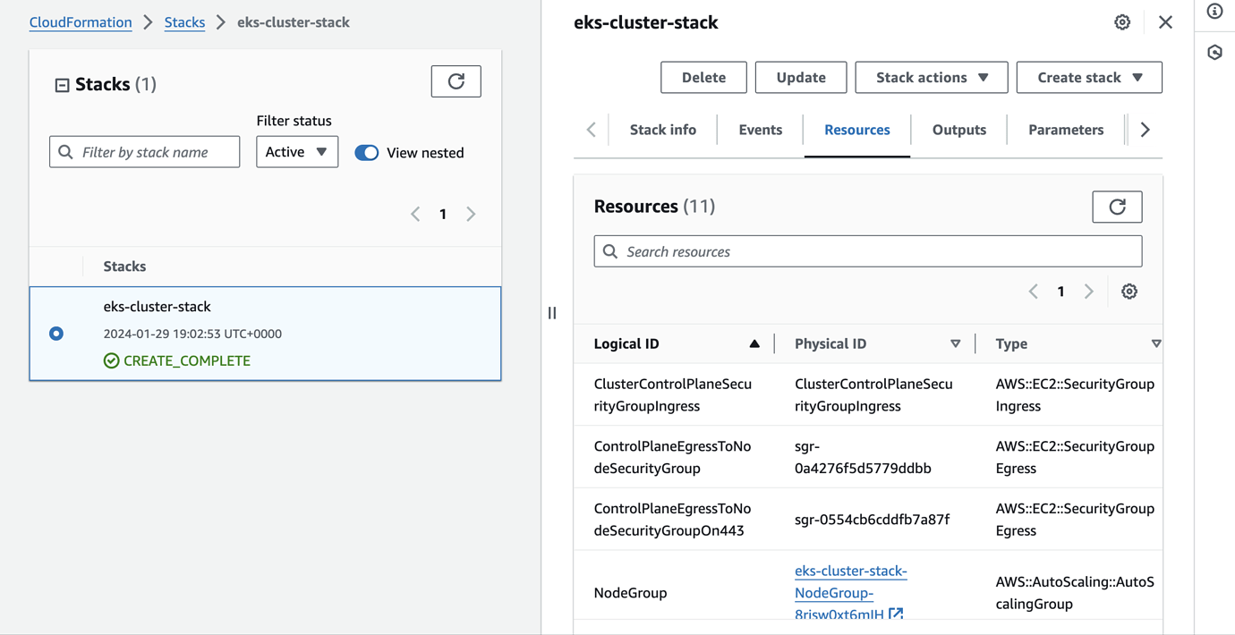
Task: Switch to the Events tab
Action: coord(760,130)
